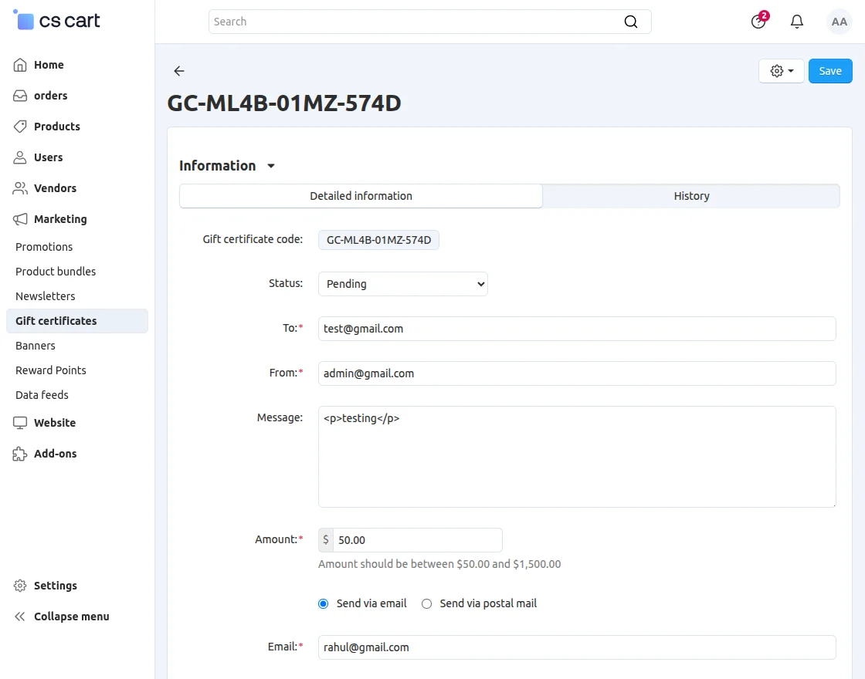Open Newsletters menu item
Screen dimensions: 865x679
tap(46, 296)
